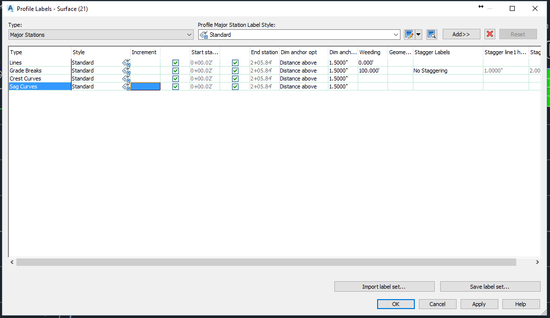The image size is (550, 318).
Task: Click the Dim anchor opt column header
Action: [304, 52]
